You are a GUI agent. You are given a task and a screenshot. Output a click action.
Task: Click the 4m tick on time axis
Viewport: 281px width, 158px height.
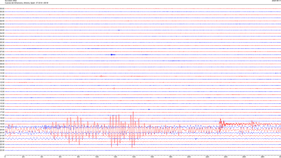point(42,157)
